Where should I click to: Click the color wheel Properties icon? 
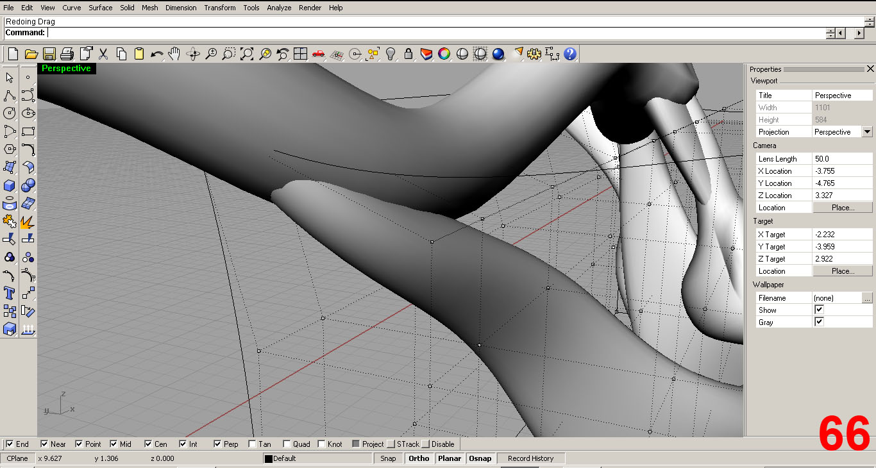click(x=444, y=54)
